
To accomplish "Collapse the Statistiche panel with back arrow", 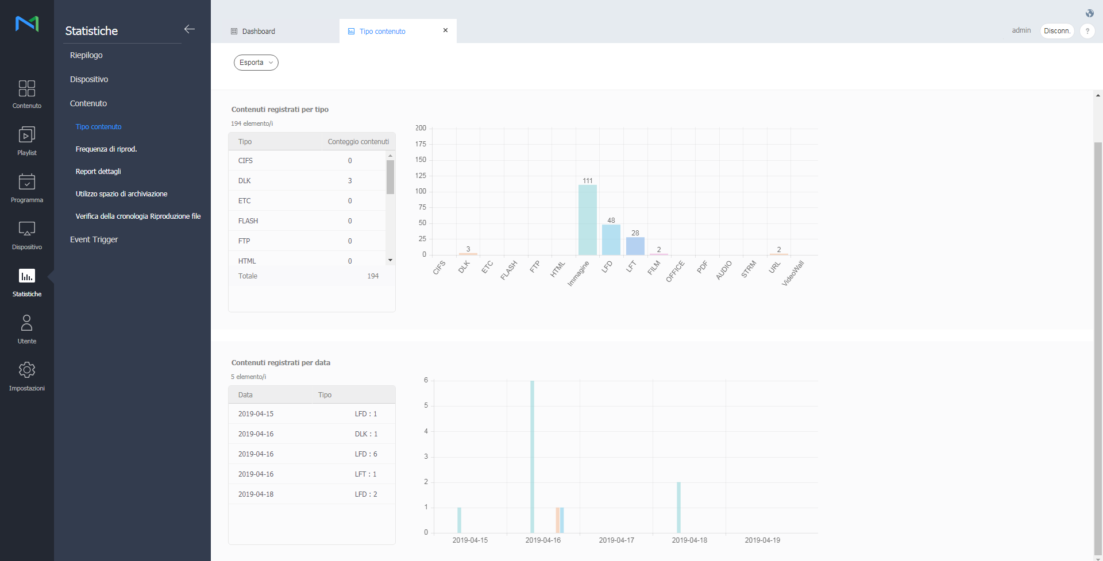I will (190, 29).
